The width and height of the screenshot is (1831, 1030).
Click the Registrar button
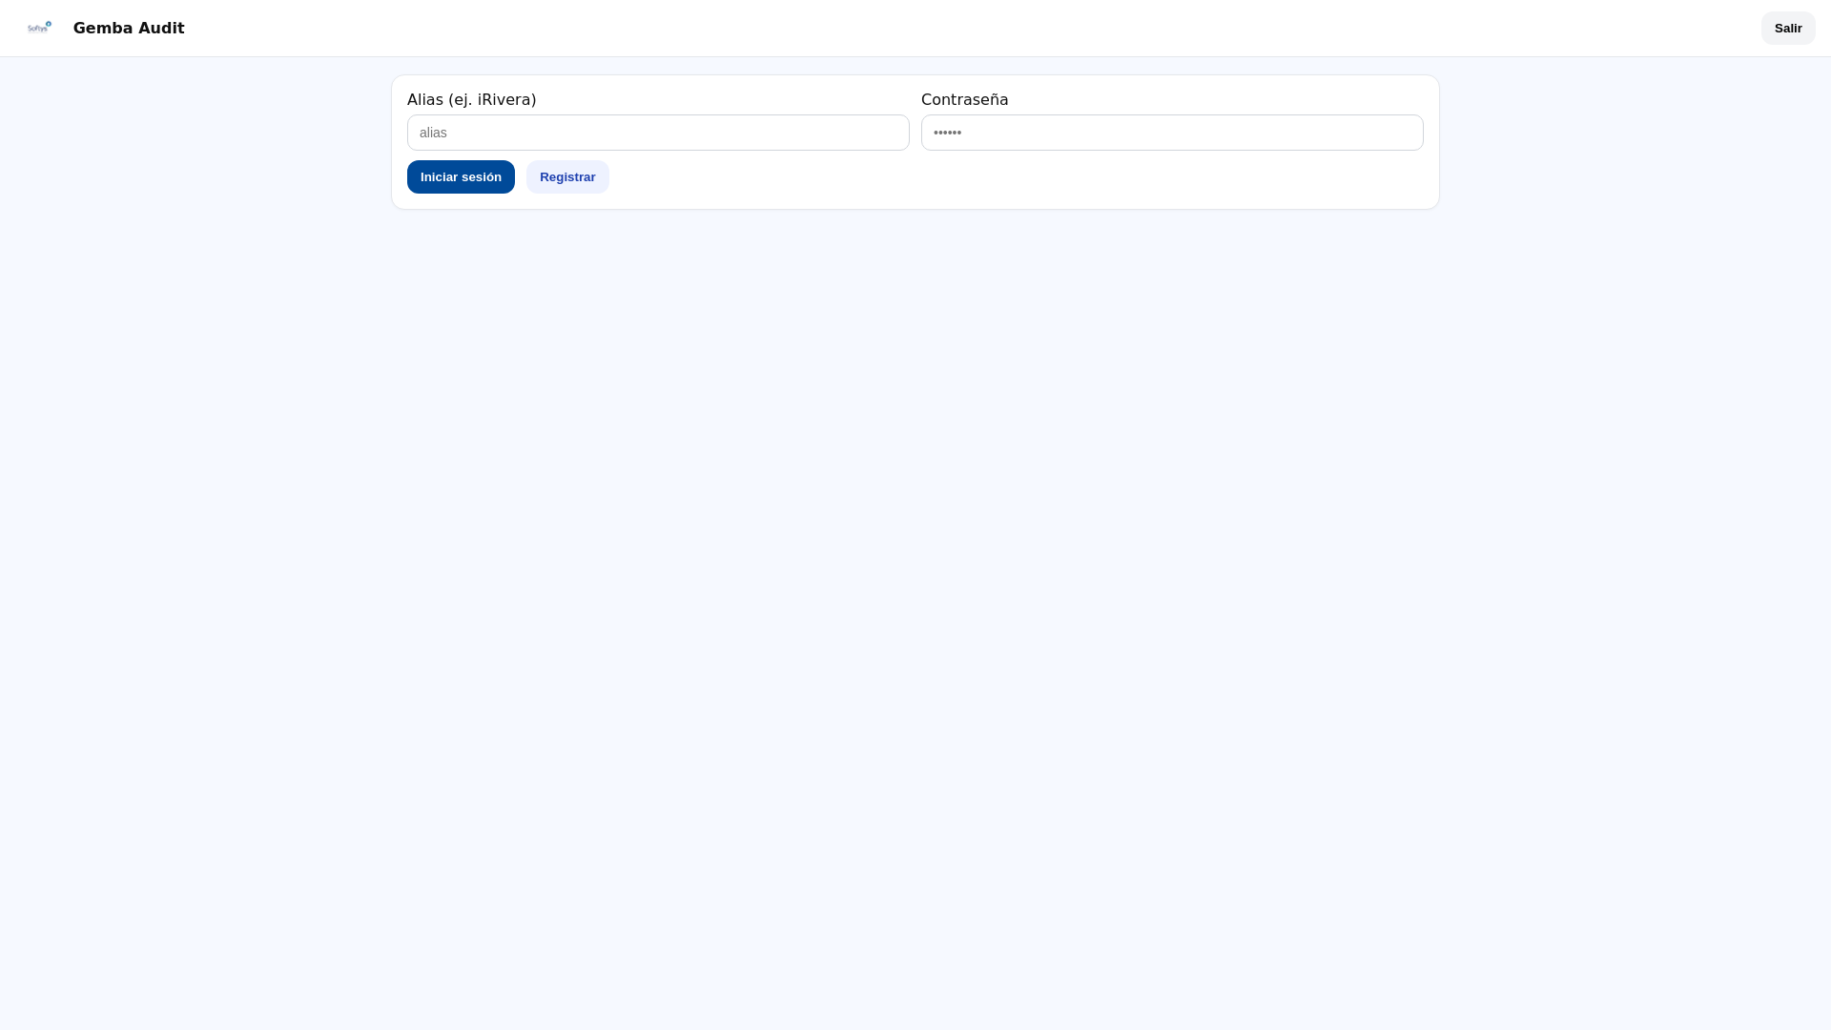(567, 177)
